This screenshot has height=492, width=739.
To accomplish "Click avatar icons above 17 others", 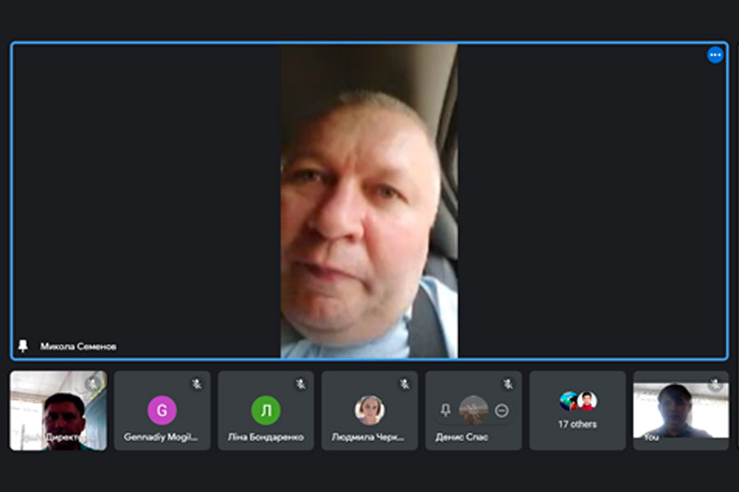I will click(578, 401).
